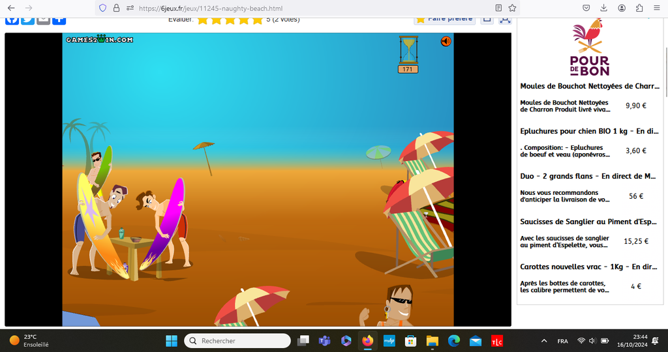Viewport: 668px width, 352px height.
Task: Open the red TLC app on taskbar
Action: tap(496, 340)
